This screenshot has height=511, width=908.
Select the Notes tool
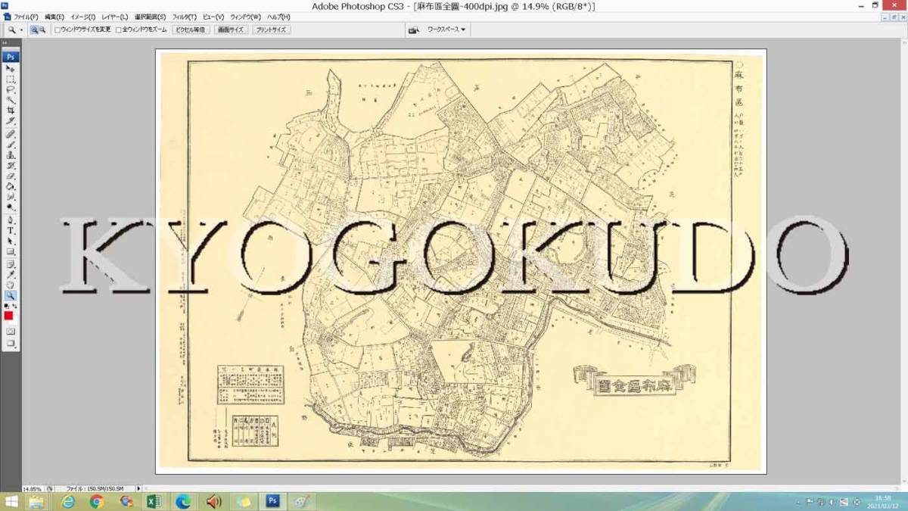pos(11,263)
